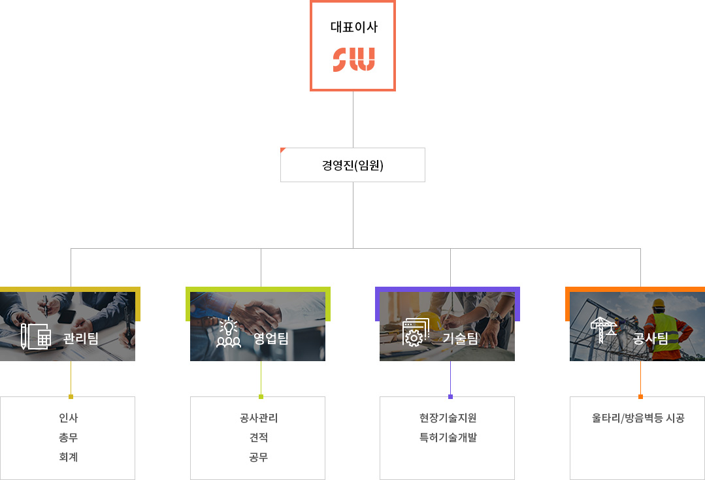Open the 기술팀 card label

[x=461, y=338]
